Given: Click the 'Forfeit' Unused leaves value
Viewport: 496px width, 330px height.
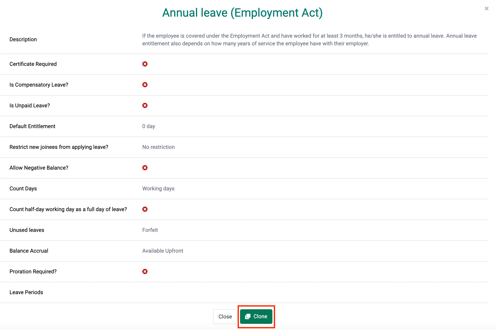Looking at the screenshot, I should (x=150, y=230).
